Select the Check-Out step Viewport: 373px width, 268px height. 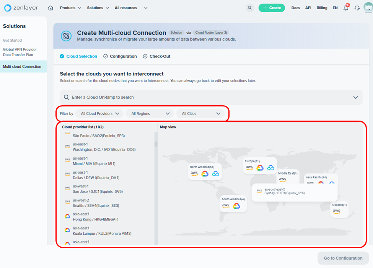tap(156, 56)
